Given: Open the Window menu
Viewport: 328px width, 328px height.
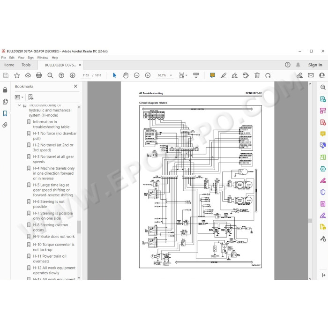Looking at the screenshot, I should coord(43,58).
